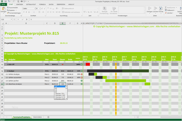Click the Format übertragen brush icon
The height and width of the screenshot is (121, 182).
pos(8,13)
